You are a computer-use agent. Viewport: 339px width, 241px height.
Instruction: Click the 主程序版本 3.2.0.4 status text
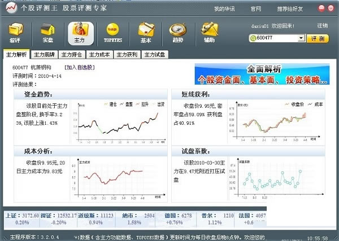[34, 237]
